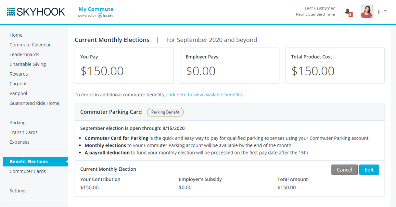Open Leaderboards from the sidebar
Viewport: 396px width, 207px height.
[24, 55]
